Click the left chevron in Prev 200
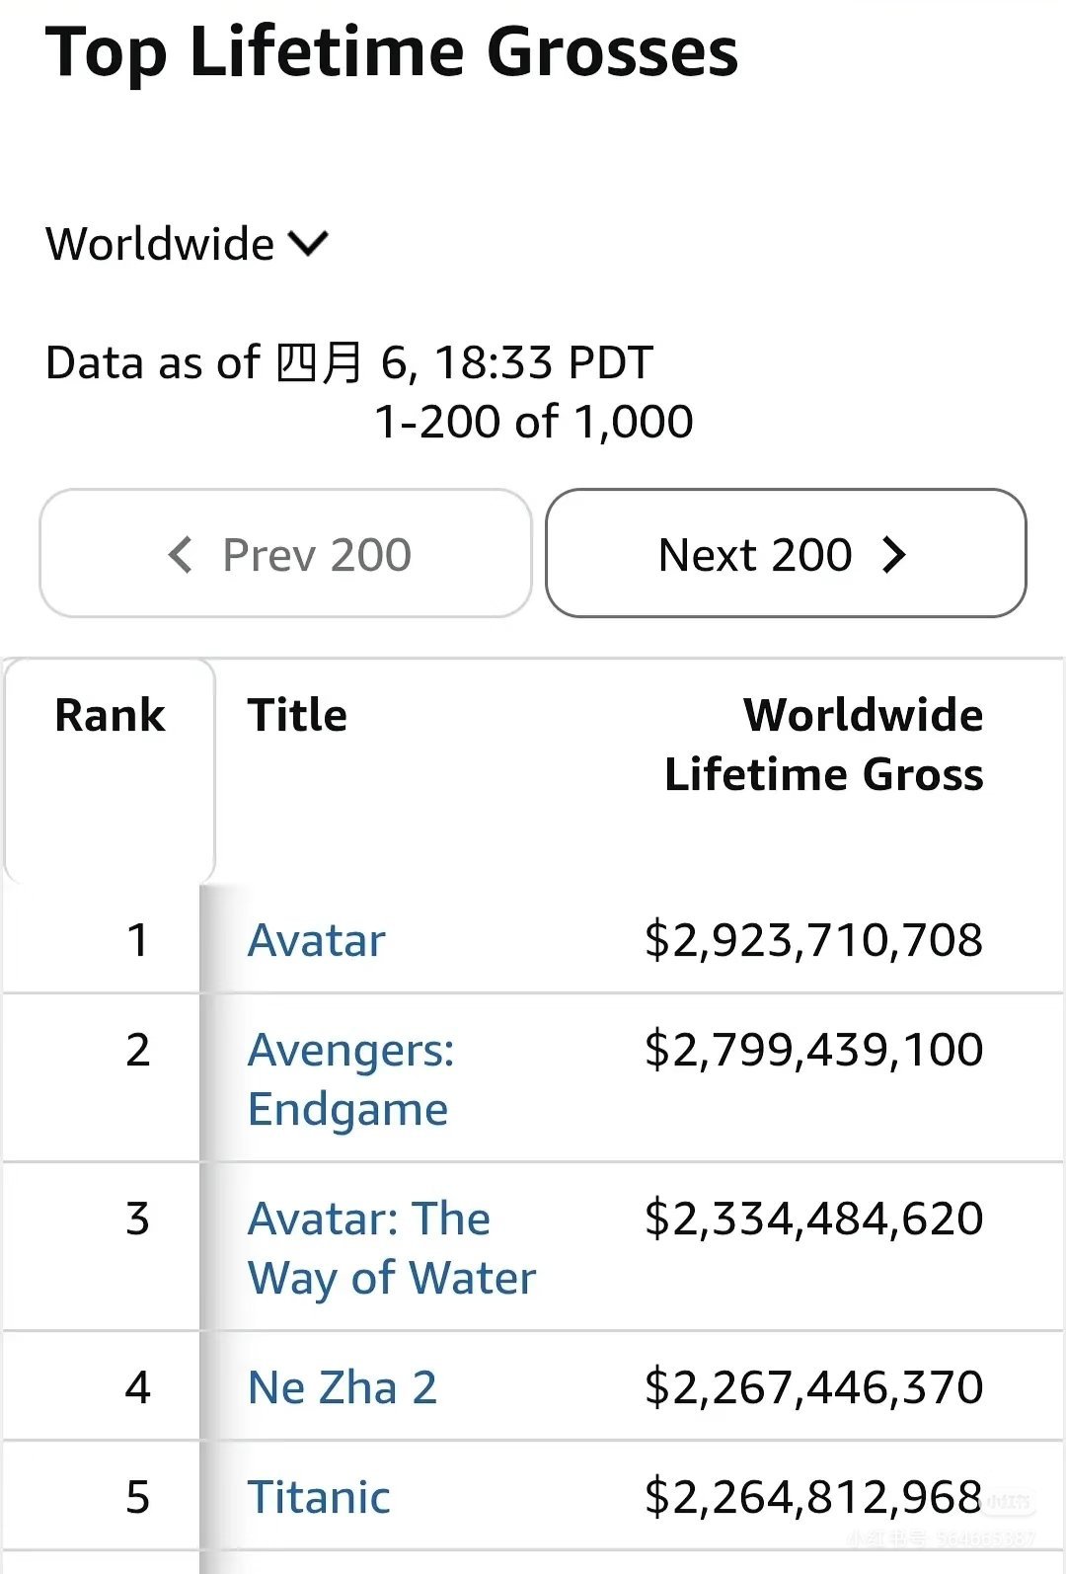 (x=181, y=555)
